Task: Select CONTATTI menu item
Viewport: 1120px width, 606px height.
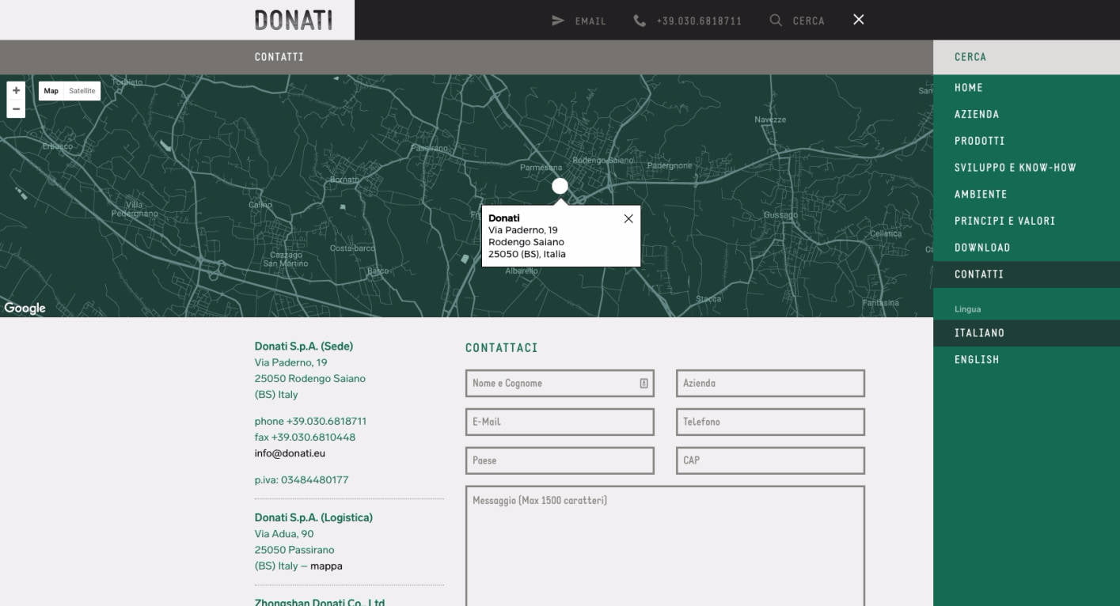Action: click(x=1027, y=275)
